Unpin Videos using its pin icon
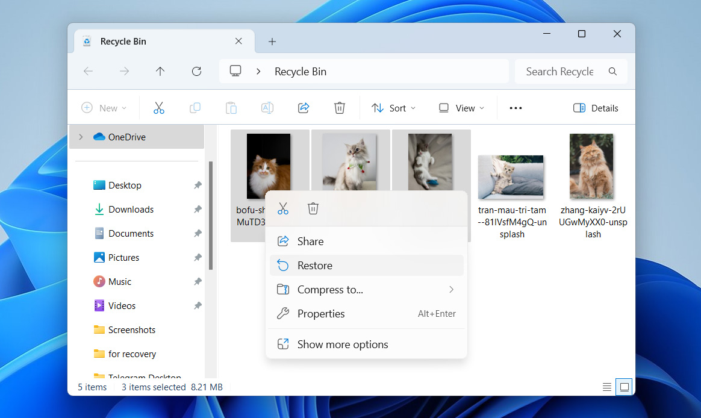The height and width of the screenshot is (418, 701). [x=198, y=306]
